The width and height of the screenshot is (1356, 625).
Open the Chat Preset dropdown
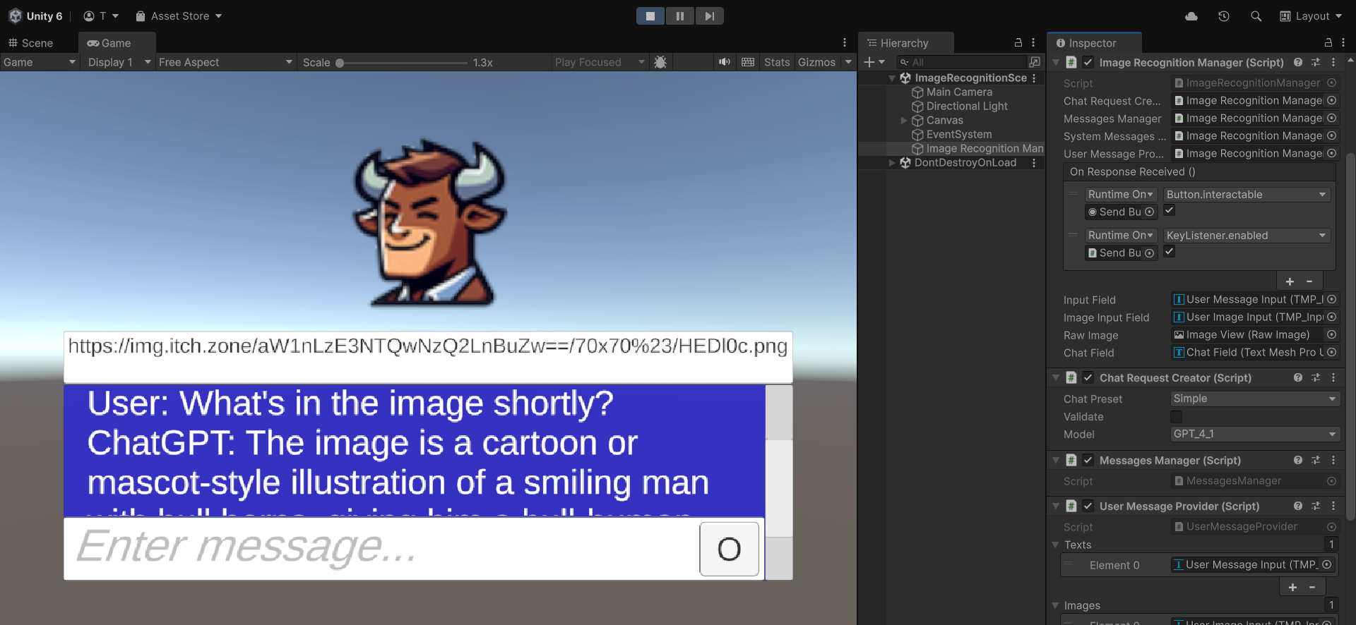click(x=1254, y=399)
